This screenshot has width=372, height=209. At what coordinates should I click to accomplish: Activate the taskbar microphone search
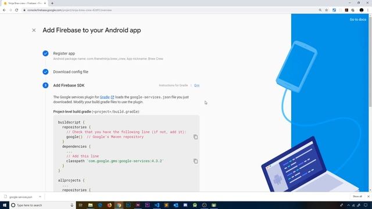72,205
